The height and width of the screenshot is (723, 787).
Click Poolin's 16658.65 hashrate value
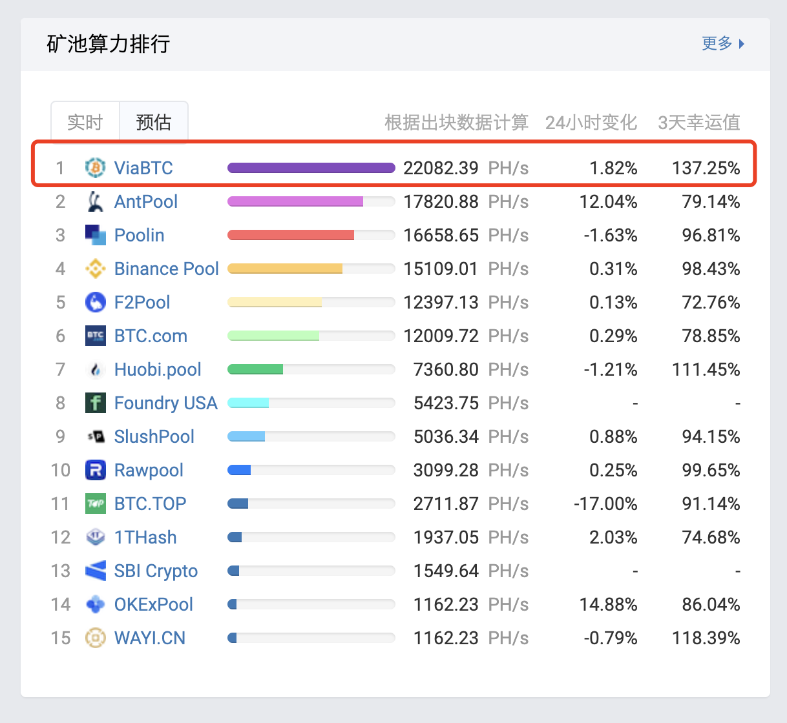(441, 235)
